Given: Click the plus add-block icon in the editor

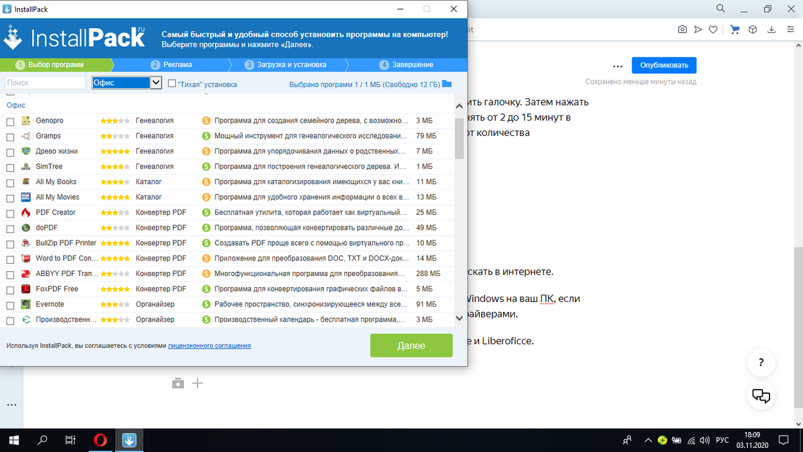Looking at the screenshot, I should coord(197,384).
